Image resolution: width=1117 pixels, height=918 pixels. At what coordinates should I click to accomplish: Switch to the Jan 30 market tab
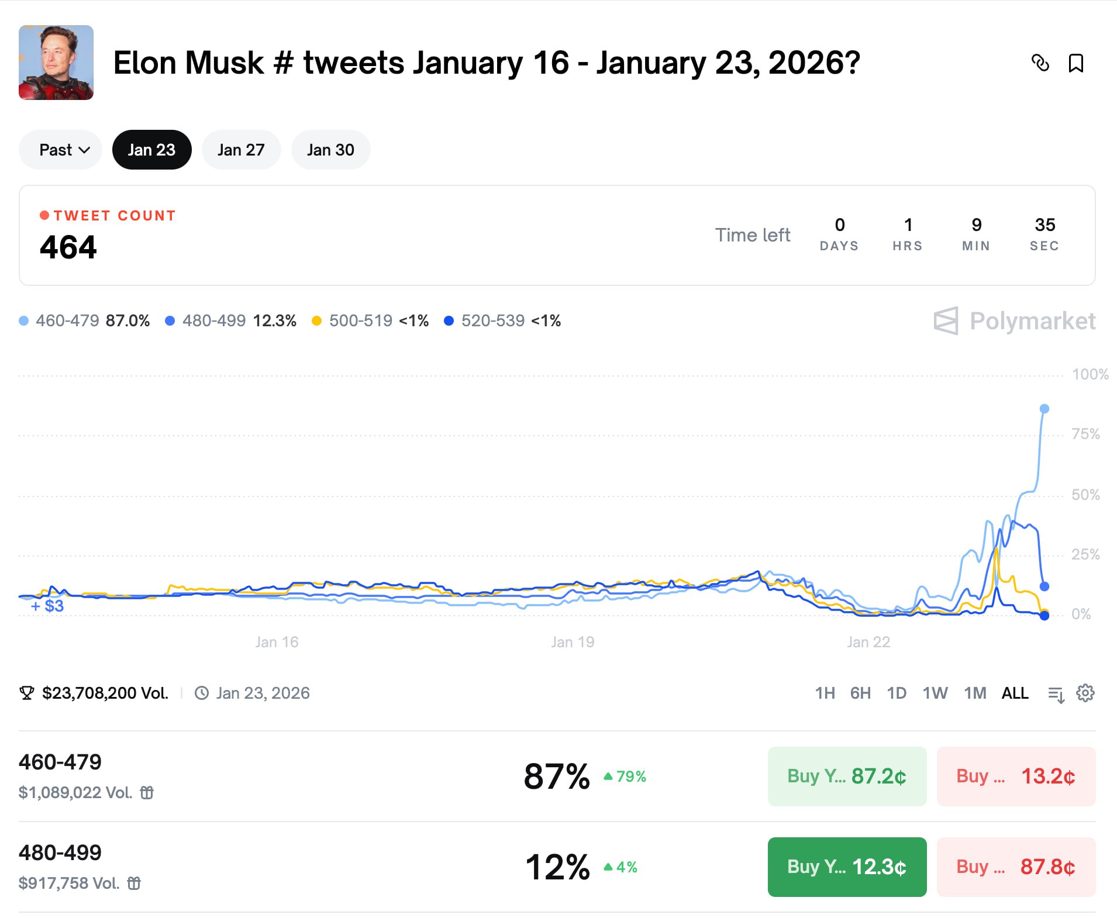(330, 150)
